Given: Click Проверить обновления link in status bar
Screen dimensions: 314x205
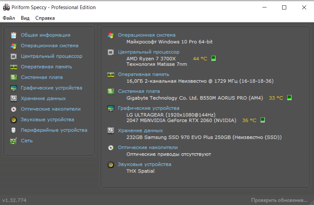Looking at the screenshot, I should 279,200.
